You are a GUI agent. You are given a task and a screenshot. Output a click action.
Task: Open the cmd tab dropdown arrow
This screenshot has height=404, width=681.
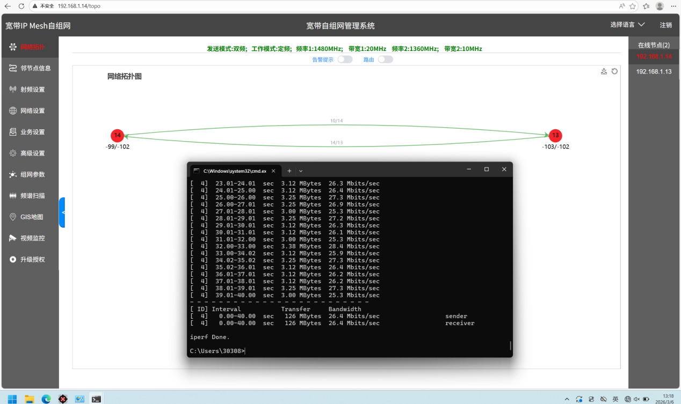[301, 171]
